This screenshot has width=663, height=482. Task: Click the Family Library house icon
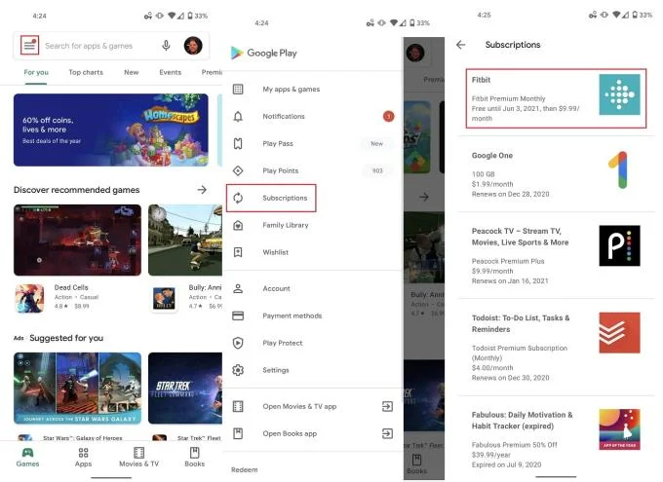(238, 225)
